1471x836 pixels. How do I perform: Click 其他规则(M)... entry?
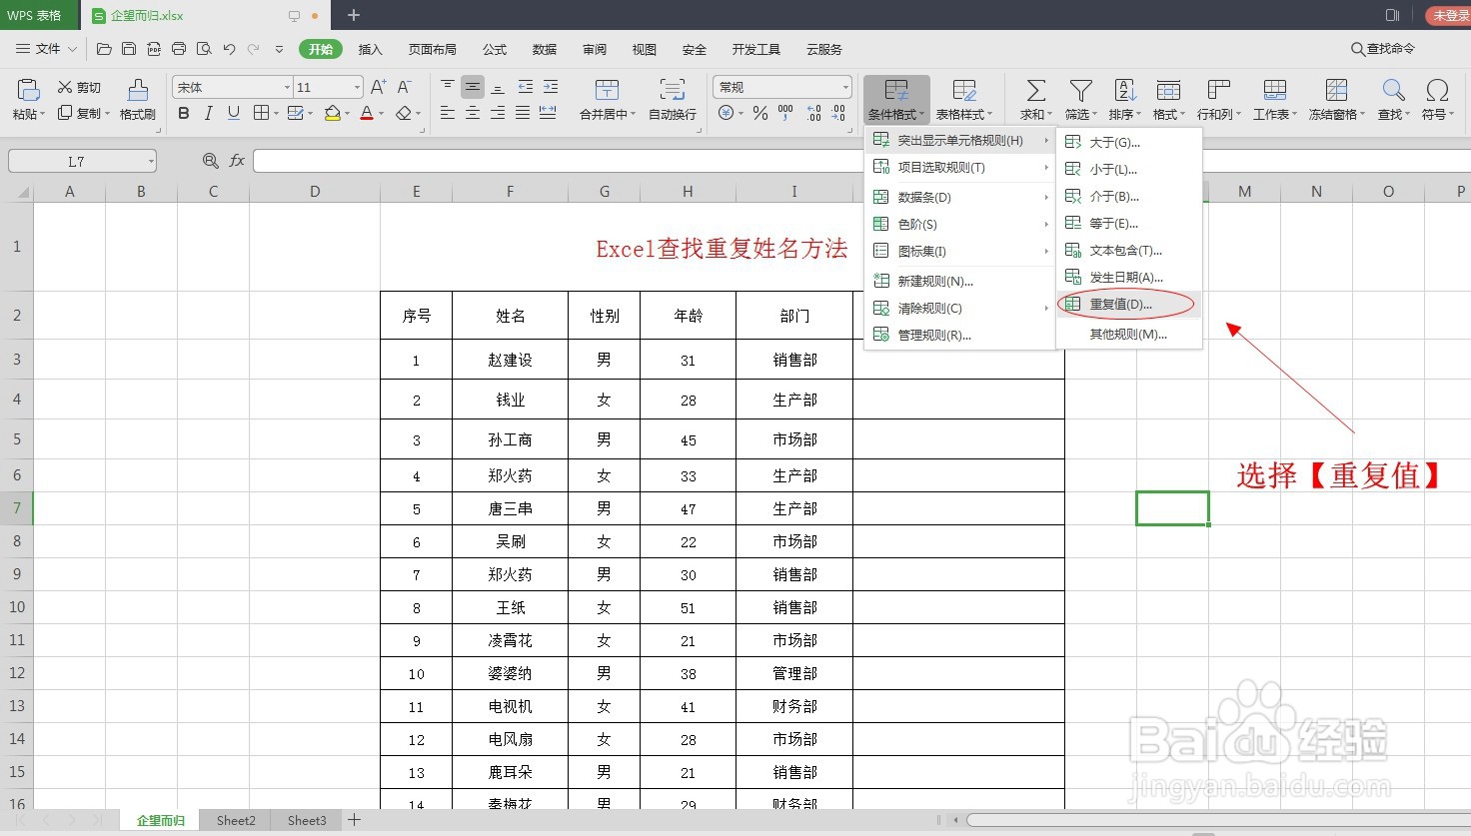coord(1129,334)
